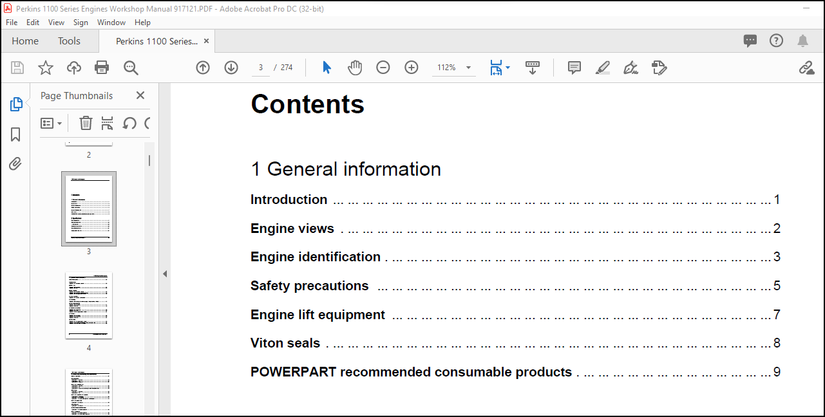
Task: Click the 1 General information heading
Action: pos(346,169)
